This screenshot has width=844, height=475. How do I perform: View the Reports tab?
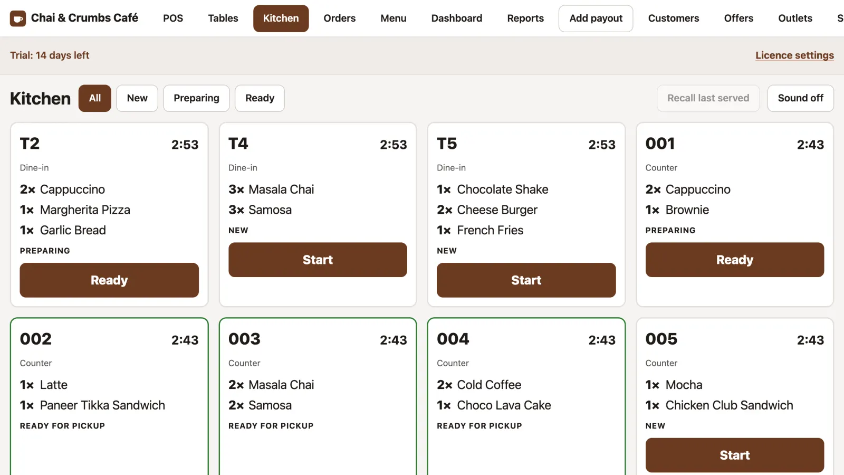click(x=525, y=18)
